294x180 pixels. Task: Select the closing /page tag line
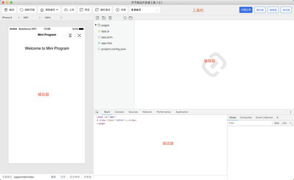pyautogui.click(x=101, y=124)
